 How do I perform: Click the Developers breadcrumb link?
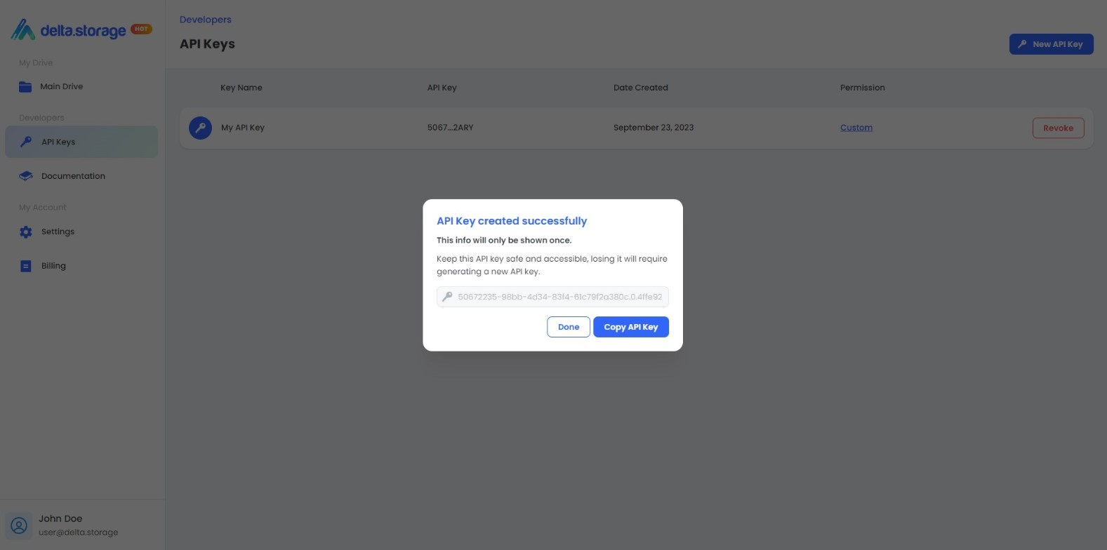(205, 20)
